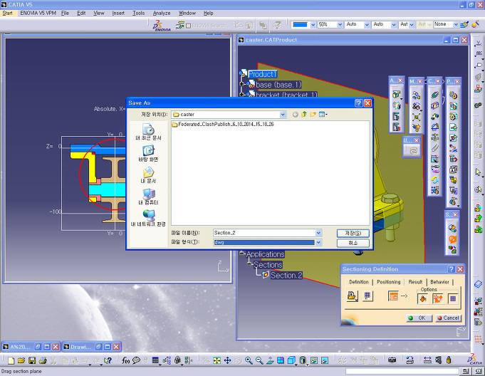This screenshot has width=485, height=376.
Task: Select Section.2 in the specification tree
Action: click(286, 275)
